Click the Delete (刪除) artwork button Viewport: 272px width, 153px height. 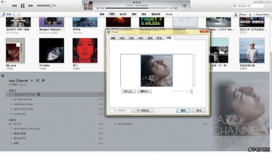tap(144, 91)
